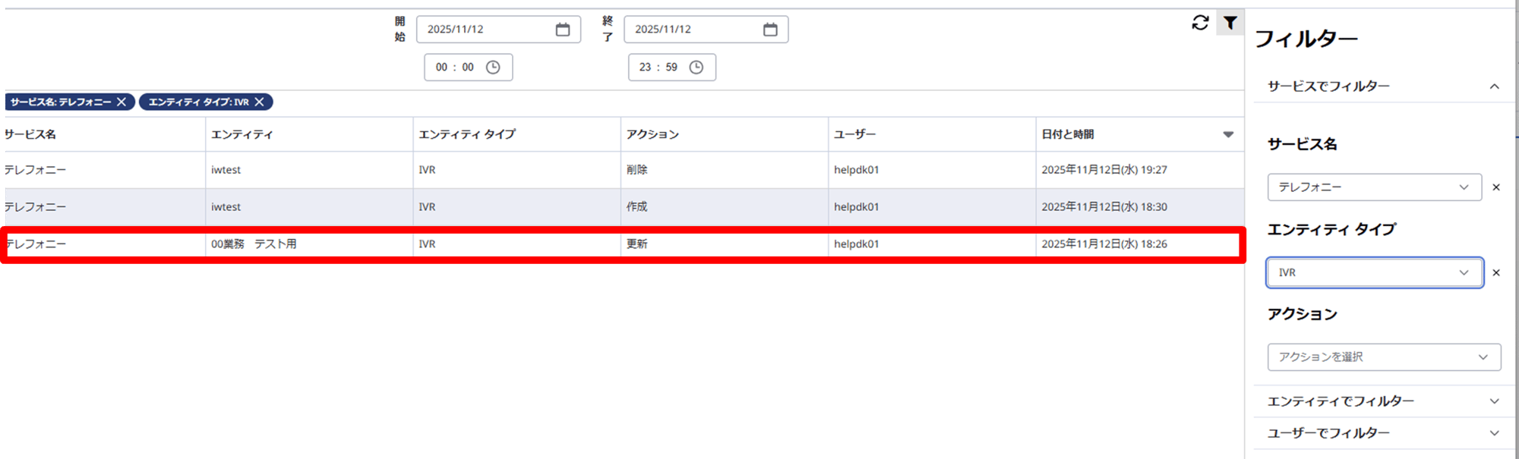The image size is (1519, 459).
Task: Open the アクションを選択 dropdown
Action: [1383, 357]
